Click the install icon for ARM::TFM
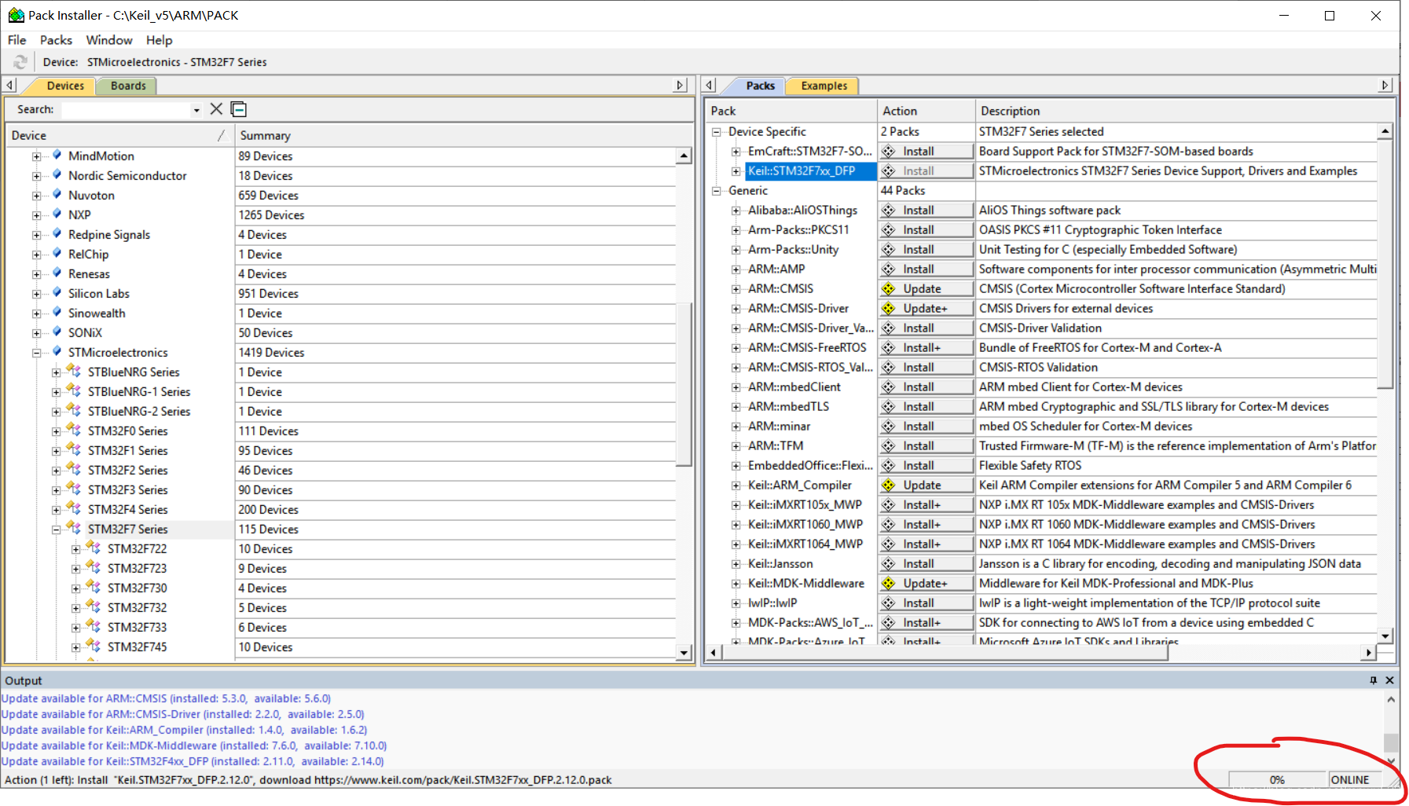The image size is (1409, 806). pos(889,446)
